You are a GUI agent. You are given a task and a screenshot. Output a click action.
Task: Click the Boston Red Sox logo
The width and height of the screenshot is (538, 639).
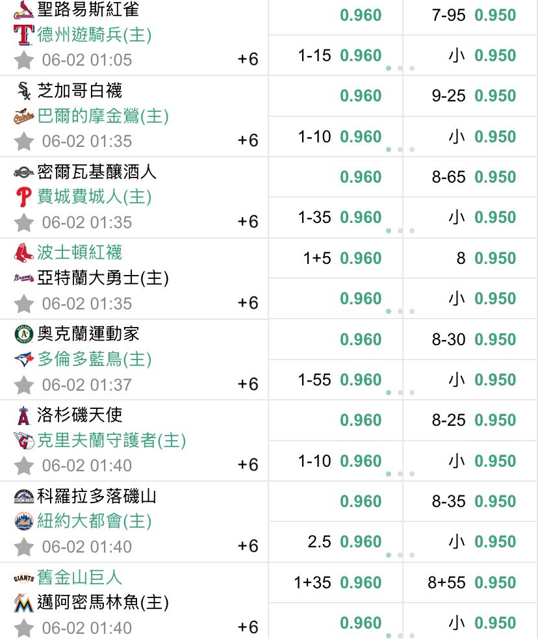click(x=23, y=253)
